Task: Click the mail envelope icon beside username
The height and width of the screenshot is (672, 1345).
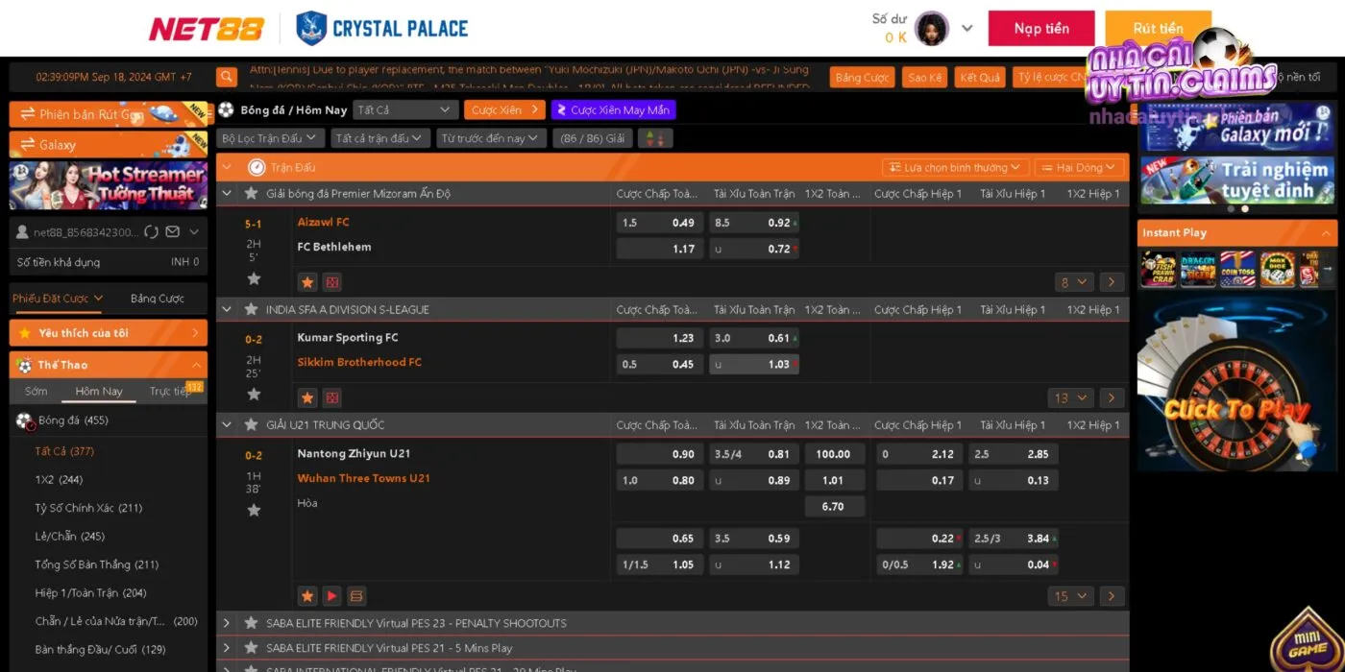Action: 173,231
